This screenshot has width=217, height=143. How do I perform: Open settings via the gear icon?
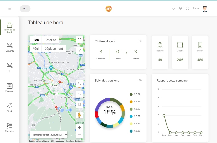click(x=180, y=8)
